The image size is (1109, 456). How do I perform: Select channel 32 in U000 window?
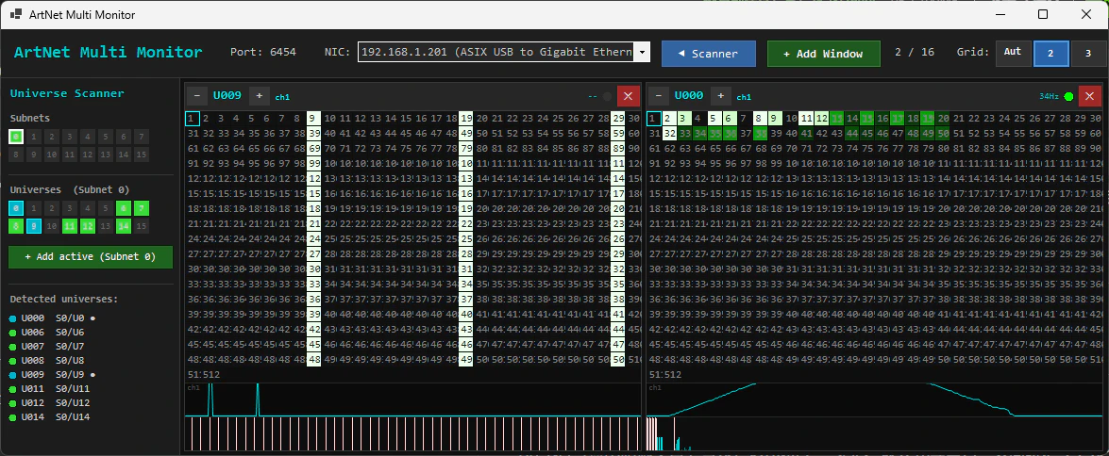[x=669, y=134]
